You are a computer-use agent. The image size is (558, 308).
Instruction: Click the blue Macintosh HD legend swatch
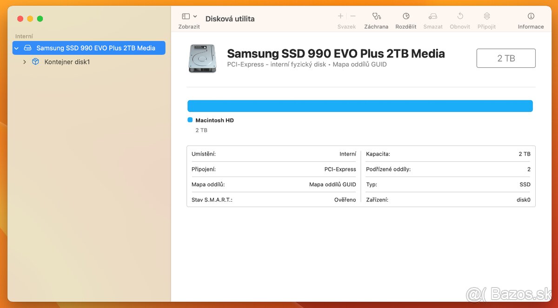coord(190,120)
